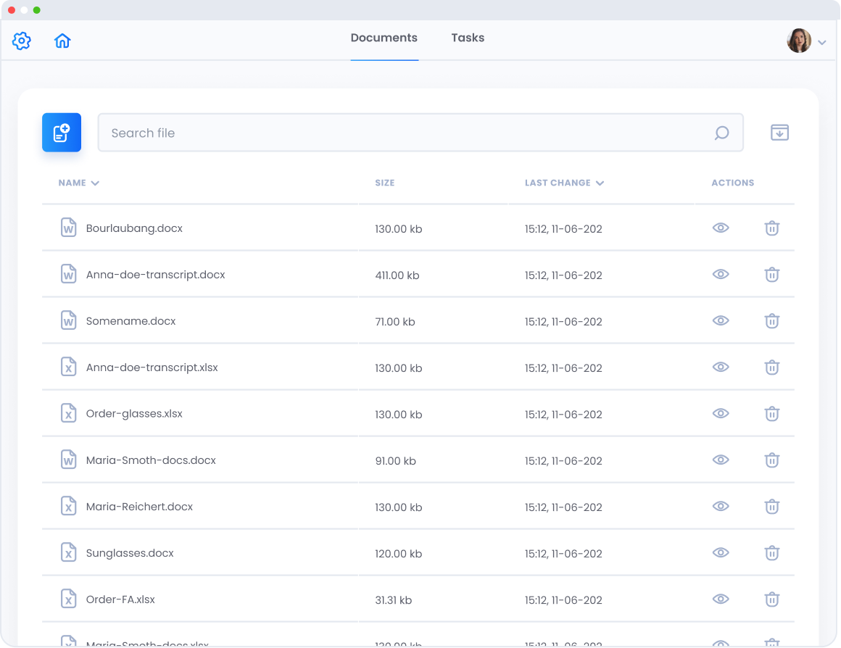Expand the user profile menu chevron
Viewport: 841px width, 648px height.
(822, 43)
